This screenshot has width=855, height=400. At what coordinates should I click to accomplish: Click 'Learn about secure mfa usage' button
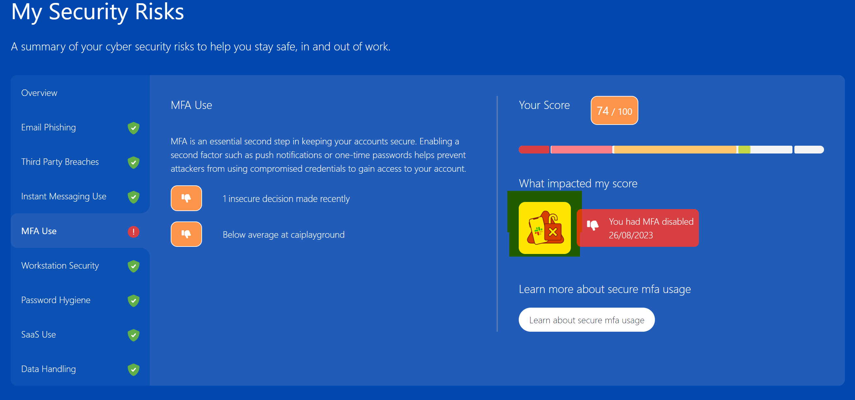point(587,320)
